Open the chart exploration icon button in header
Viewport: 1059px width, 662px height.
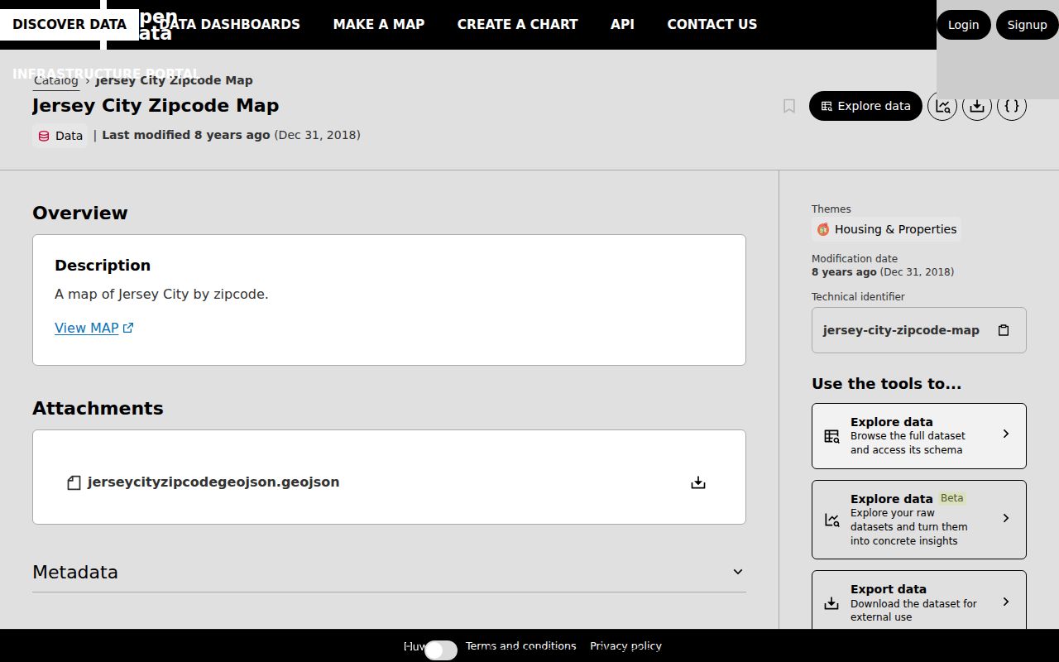click(x=942, y=106)
